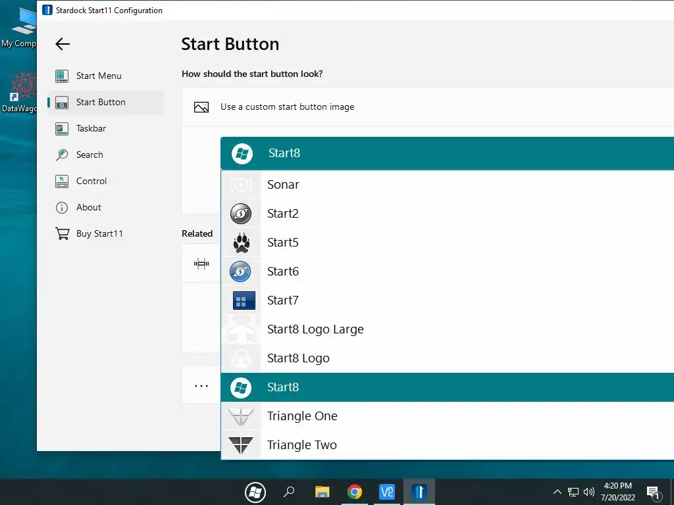The width and height of the screenshot is (674, 505).
Task: Click Buy Start11 in the sidebar
Action: tap(105, 233)
